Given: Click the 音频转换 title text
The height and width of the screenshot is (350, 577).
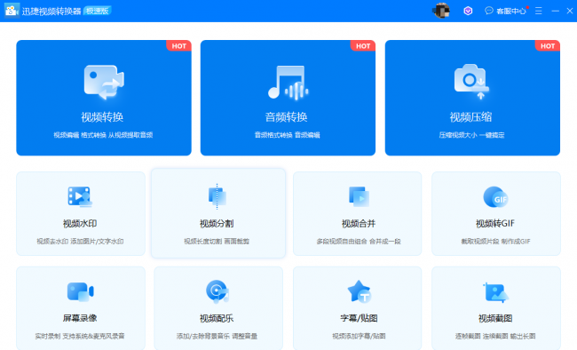Looking at the screenshot, I should [x=287, y=117].
